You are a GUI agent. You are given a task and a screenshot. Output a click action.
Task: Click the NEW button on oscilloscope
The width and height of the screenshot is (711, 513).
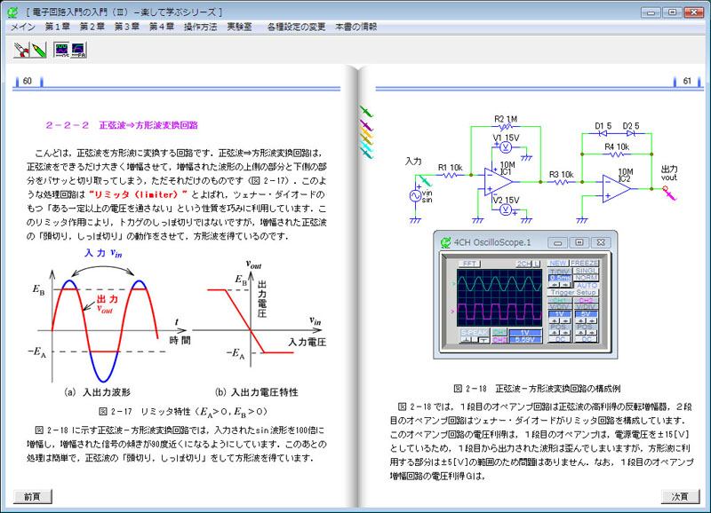click(x=558, y=263)
